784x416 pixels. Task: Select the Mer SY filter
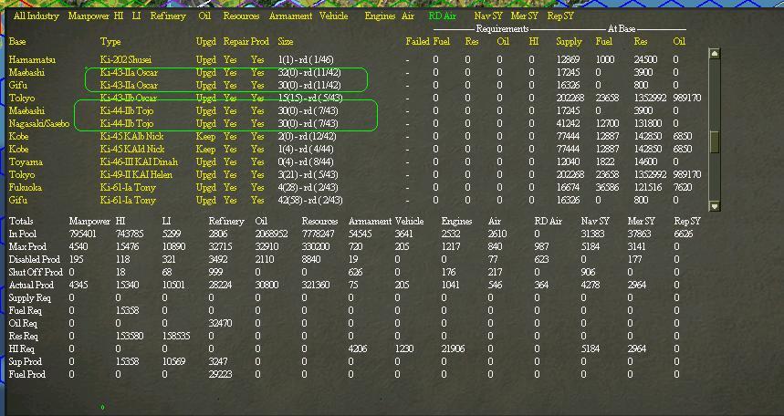click(x=525, y=16)
